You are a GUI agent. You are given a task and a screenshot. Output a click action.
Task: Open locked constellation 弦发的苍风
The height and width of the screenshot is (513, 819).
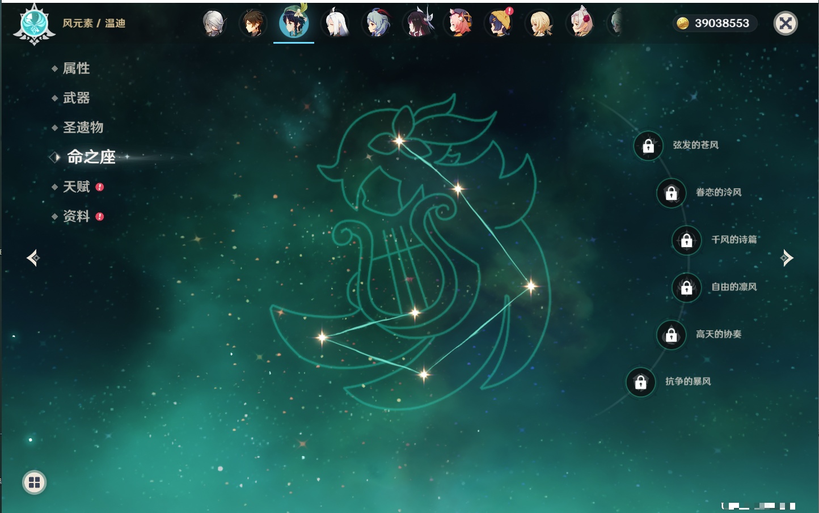648,146
